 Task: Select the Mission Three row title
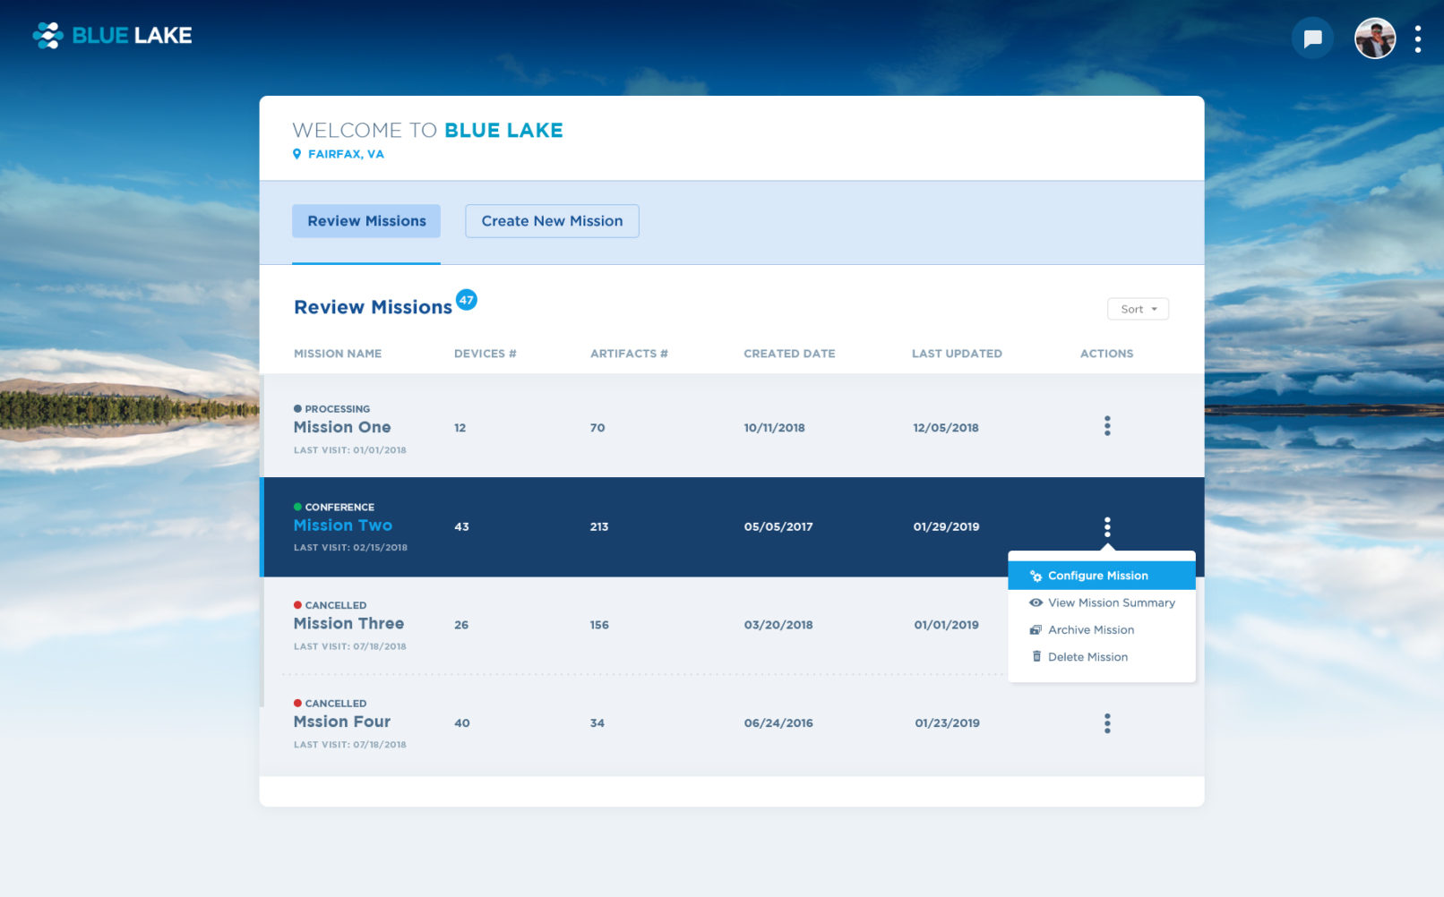348,624
